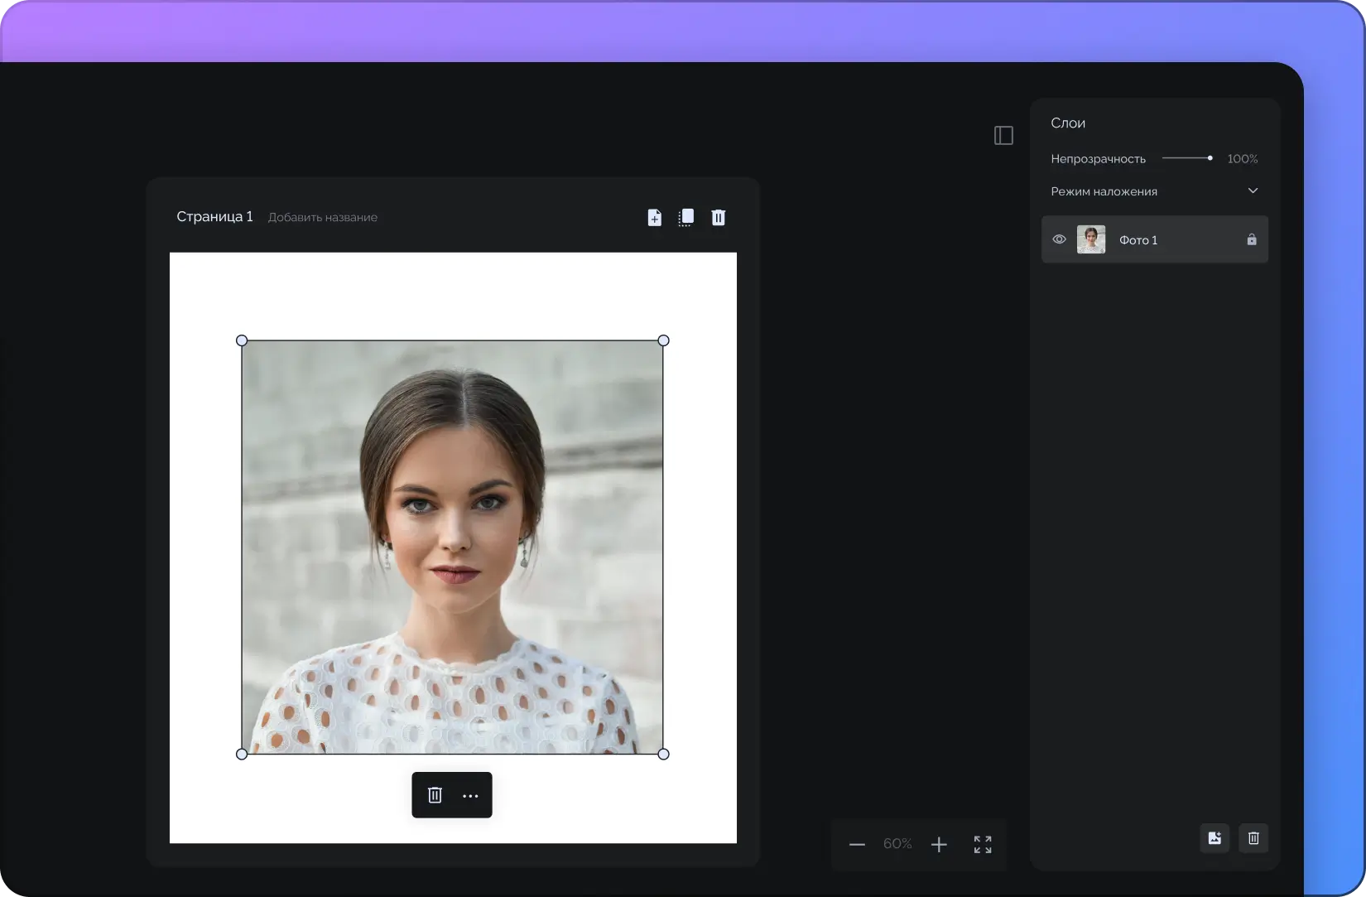Adjust the Непрозрачность slider
Screen dimensions: 1366x897
click(1210, 158)
